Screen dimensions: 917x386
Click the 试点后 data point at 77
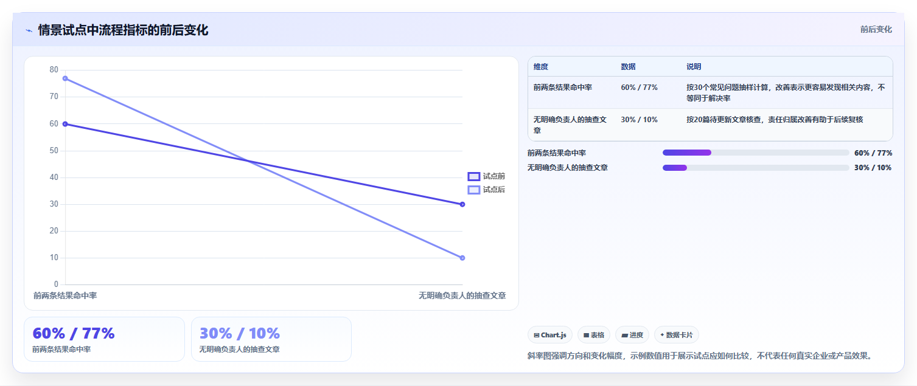(65, 78)
